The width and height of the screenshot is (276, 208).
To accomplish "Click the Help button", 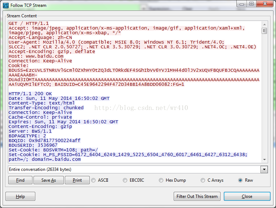I will (20, 196).
